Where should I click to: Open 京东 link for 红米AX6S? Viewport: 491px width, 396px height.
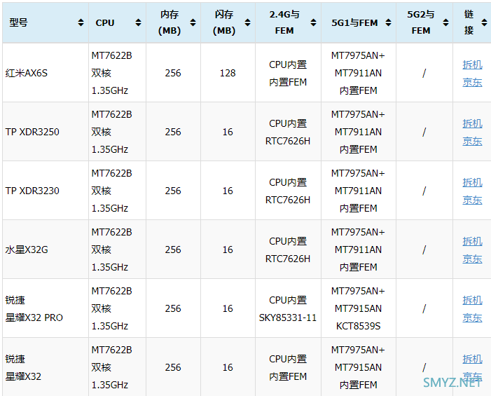pyautogui.click(x=472, y=82)
